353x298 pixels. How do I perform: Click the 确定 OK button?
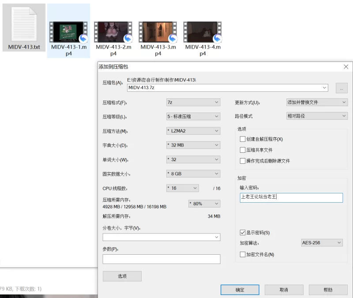(x=240, y=290)
